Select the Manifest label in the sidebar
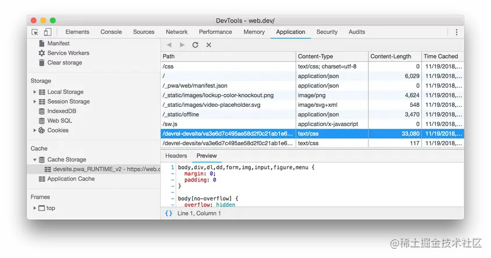 pyautogui.click(x=59, y=43)
